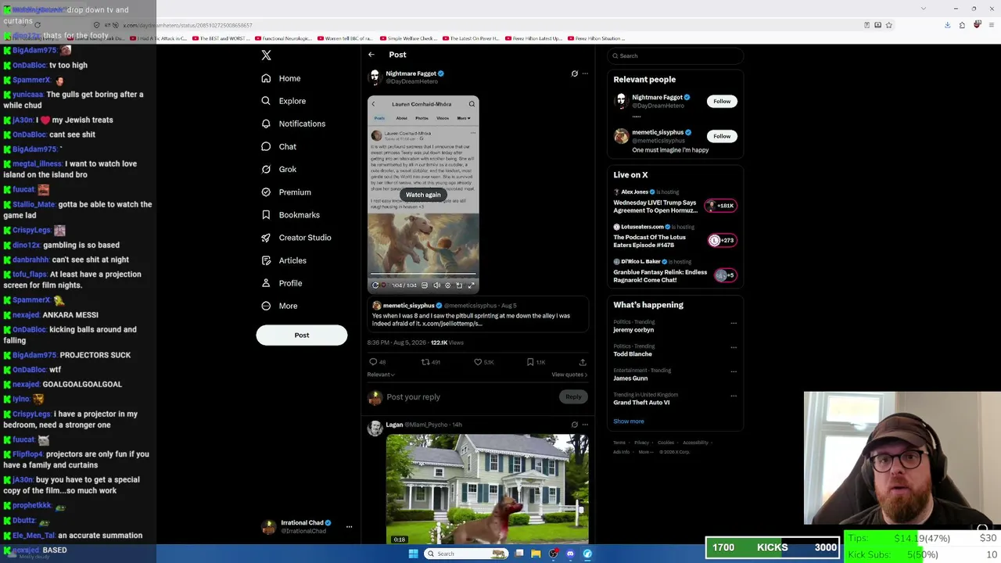This screenshot has width=1001, height=563.
Task: Open Lotus Eaters Podcast live stream
Action: click(x=675, y=236)
